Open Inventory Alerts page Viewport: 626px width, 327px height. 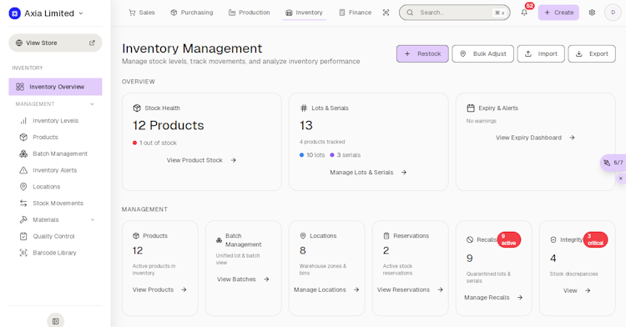[x=55, y=170]
